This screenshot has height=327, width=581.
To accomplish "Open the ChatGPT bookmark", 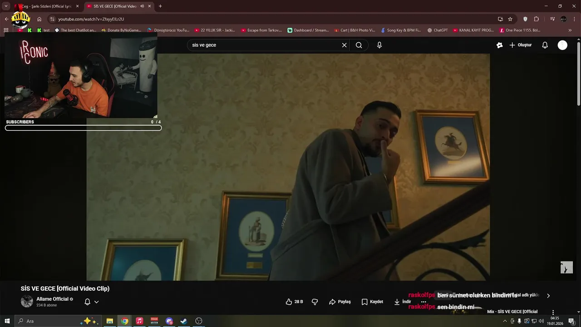I will pos(437,30).
